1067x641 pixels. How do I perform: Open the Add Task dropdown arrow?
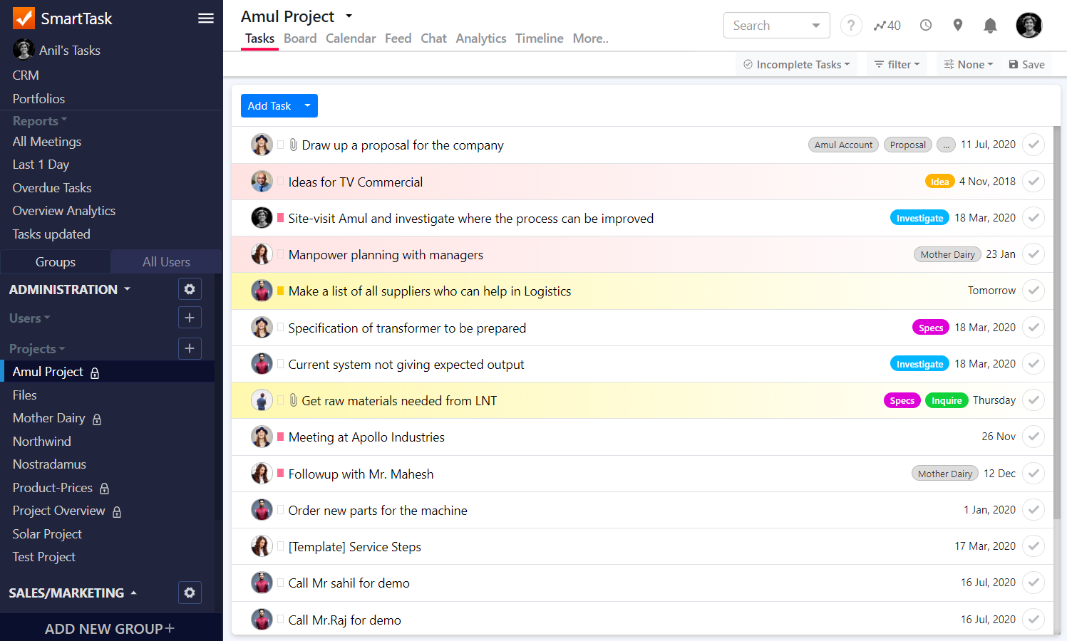coord(307,105)
